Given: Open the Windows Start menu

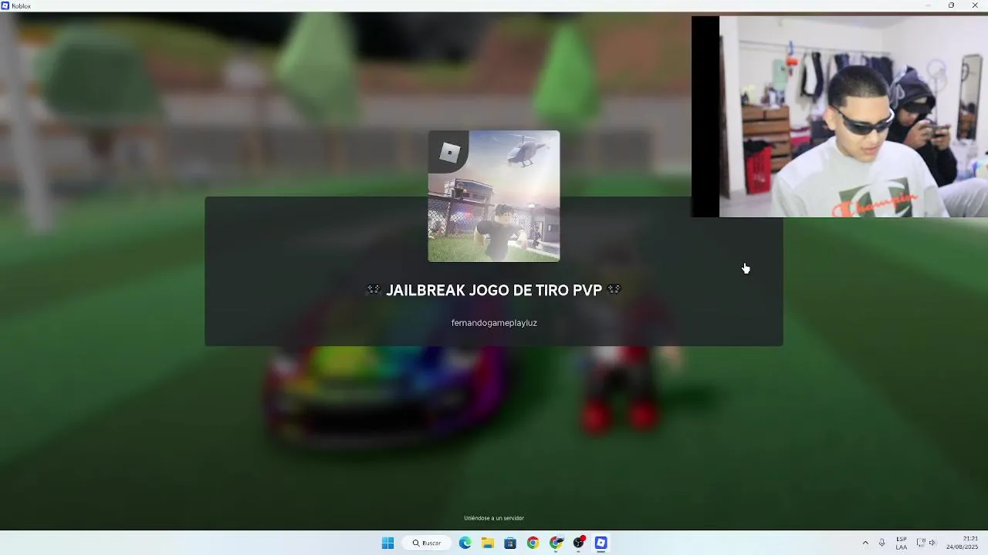Looking at the screenshot, I should 387,543.
